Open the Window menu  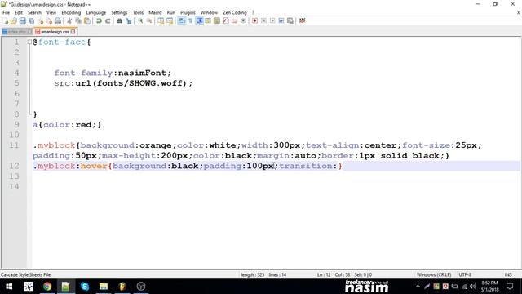click(x=209, y=12)
